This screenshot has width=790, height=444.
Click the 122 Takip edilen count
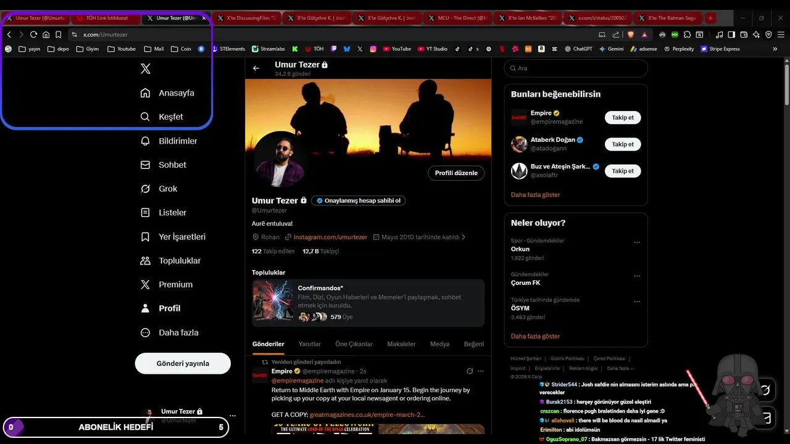tap(272, 251)
